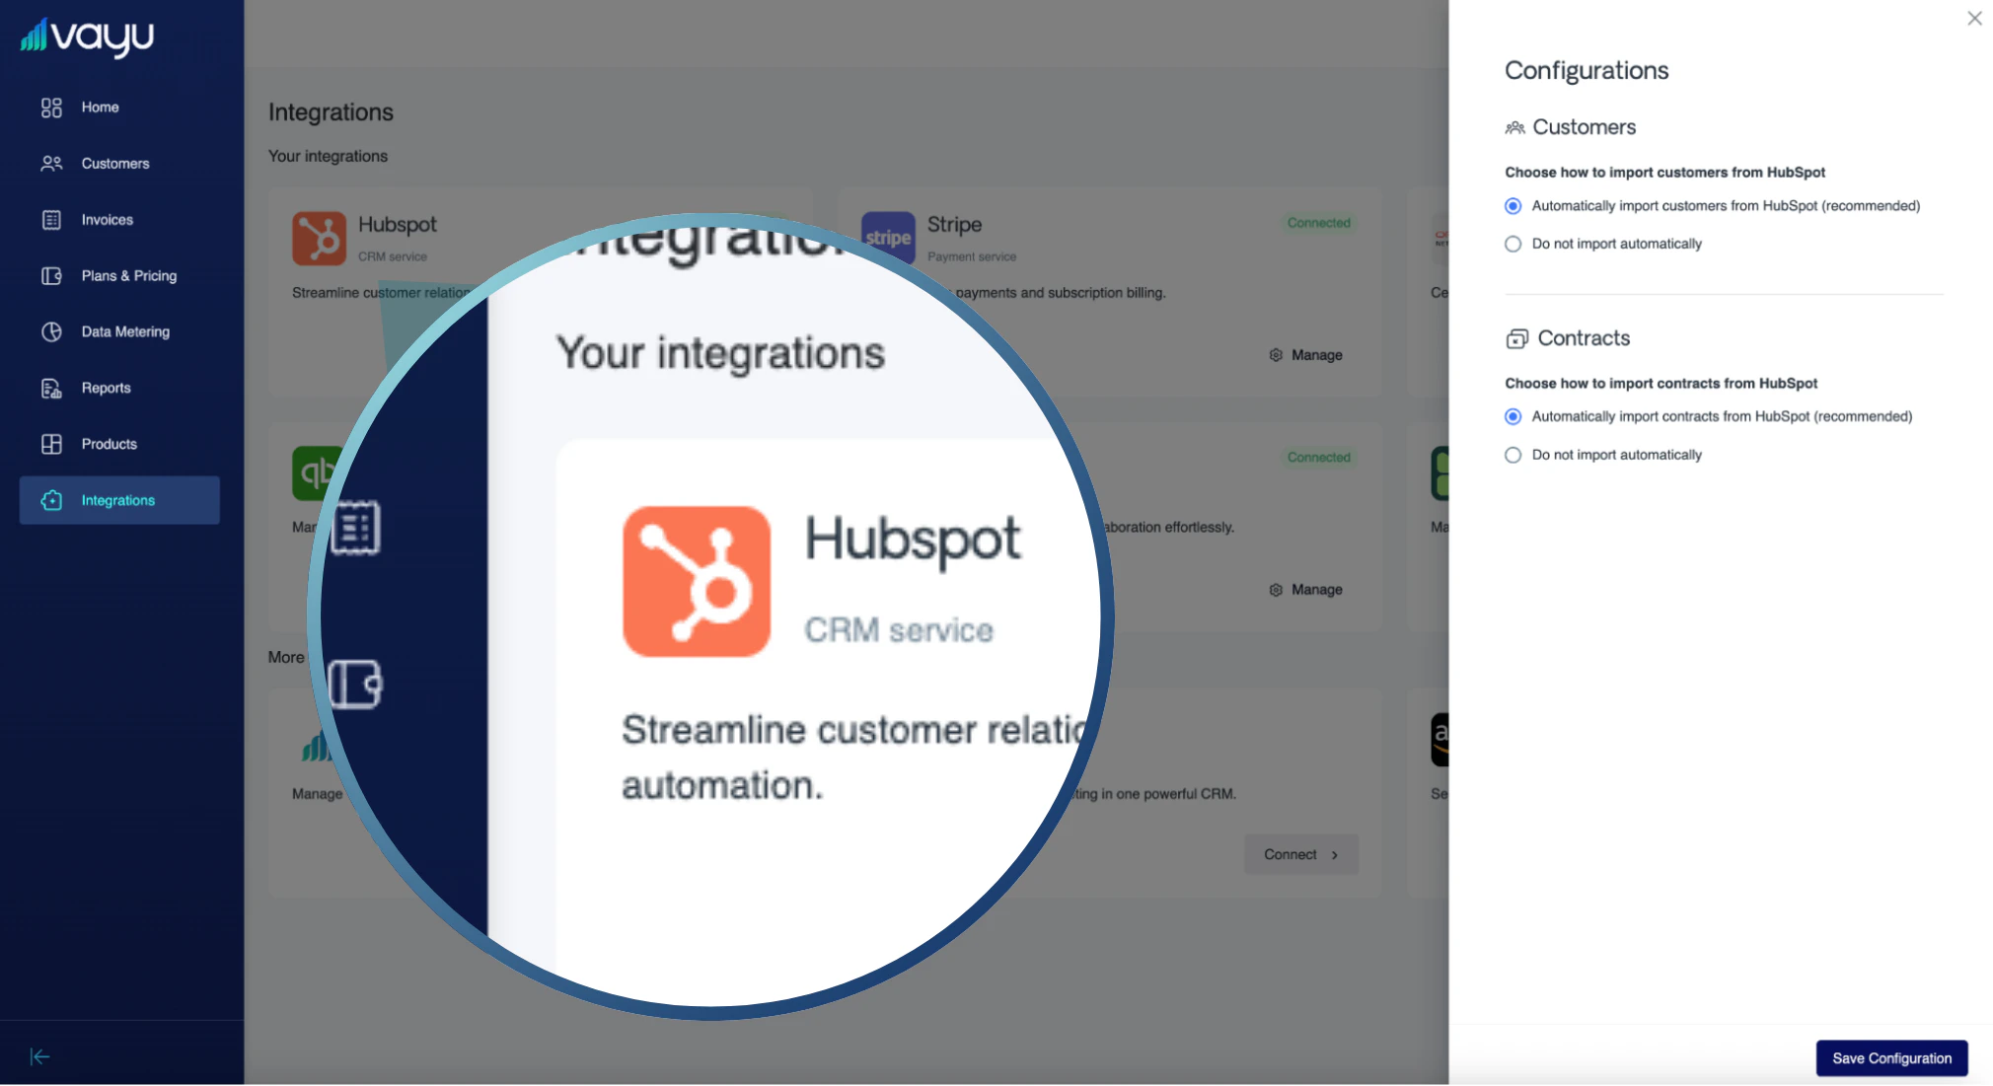Click the Stripe logo icon

point(888,238)
